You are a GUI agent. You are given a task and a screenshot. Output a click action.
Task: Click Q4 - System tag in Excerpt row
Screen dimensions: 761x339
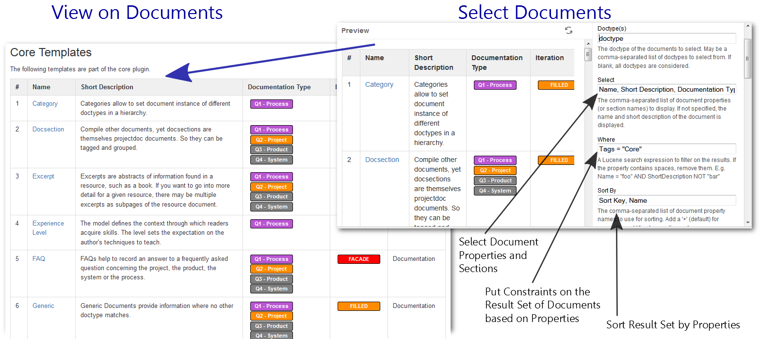271,207
